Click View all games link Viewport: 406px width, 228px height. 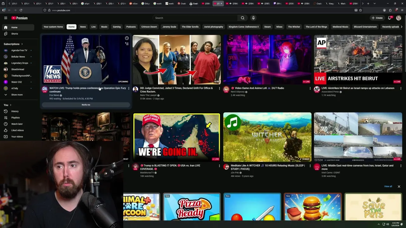point(388,187)
